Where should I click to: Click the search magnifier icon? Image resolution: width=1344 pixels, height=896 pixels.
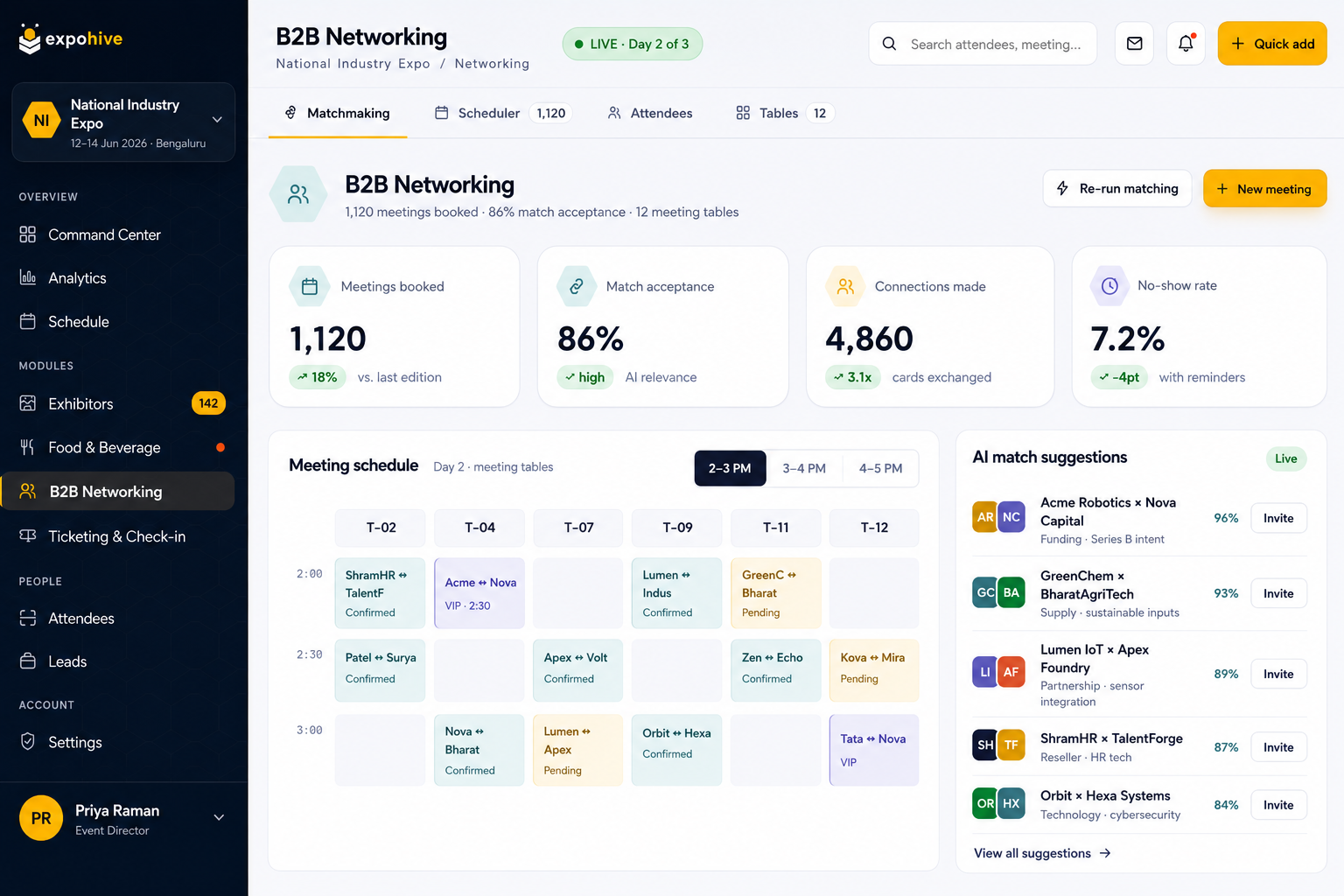[x=889, y=44]
